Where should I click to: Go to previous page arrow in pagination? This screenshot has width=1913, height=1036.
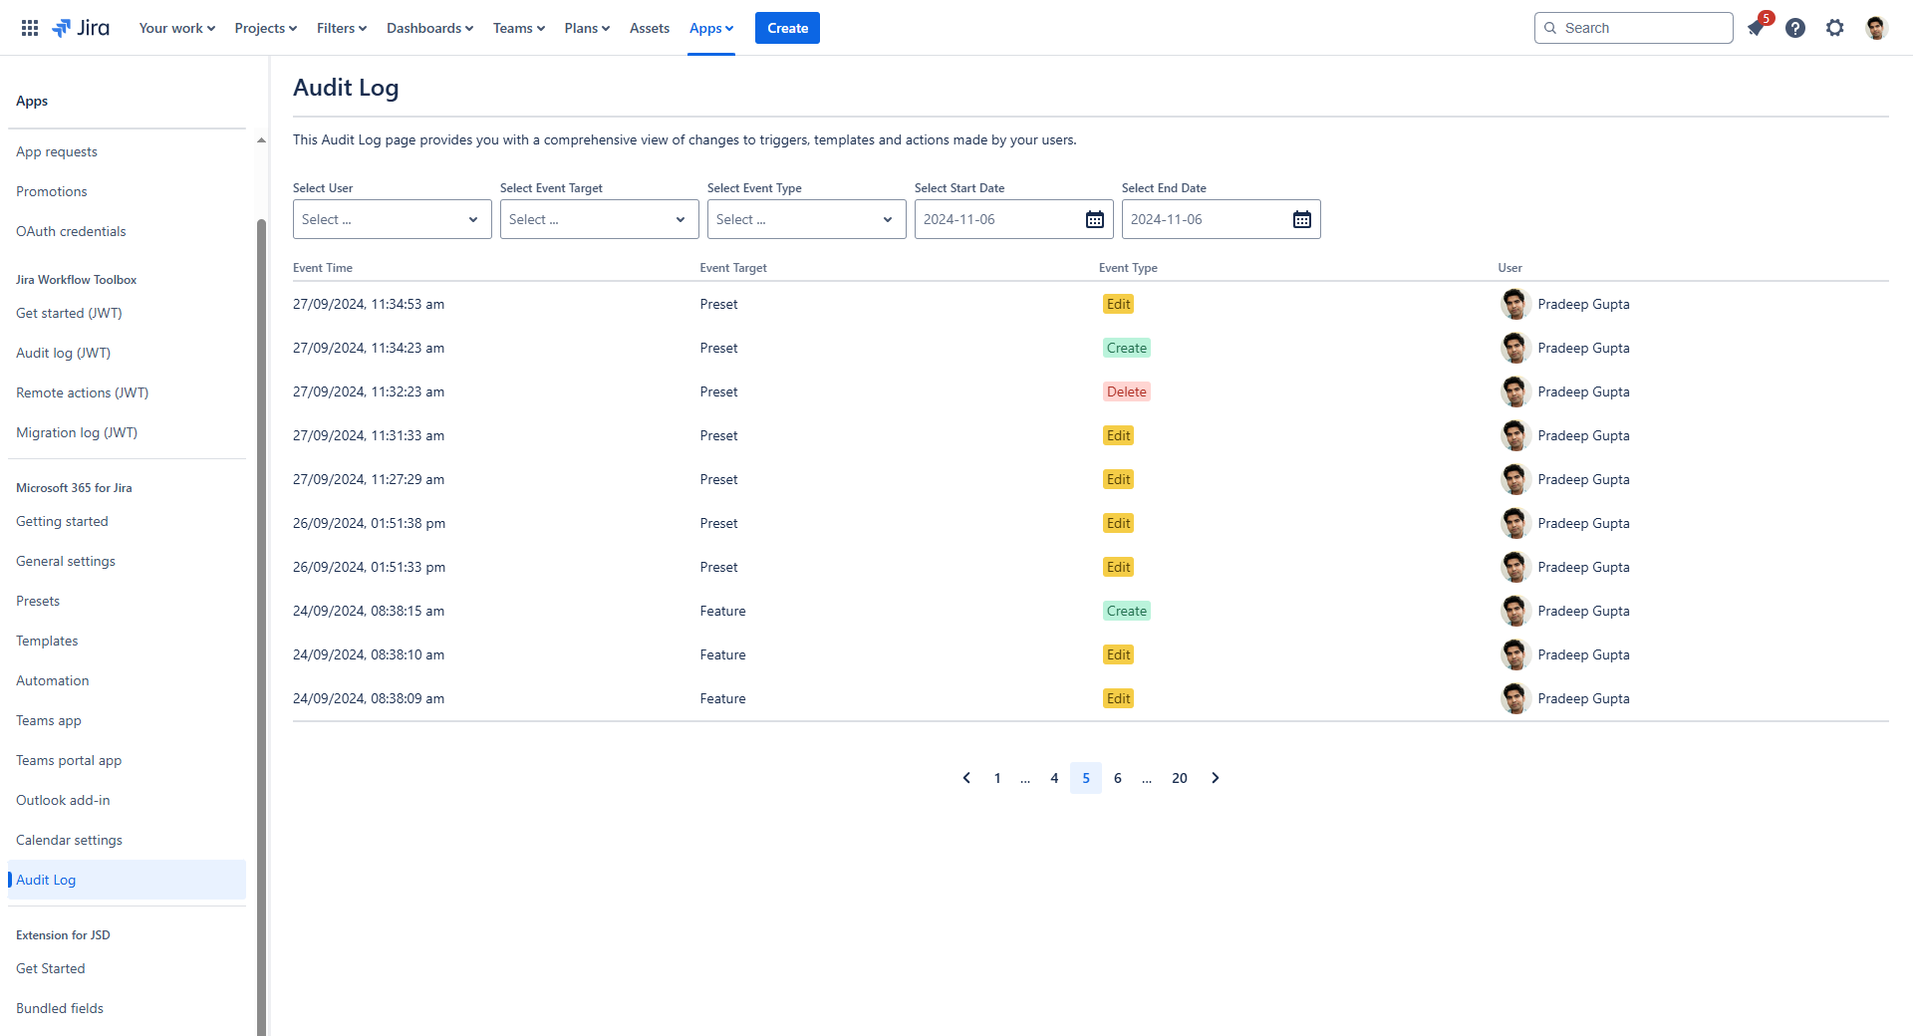point(965,778)
